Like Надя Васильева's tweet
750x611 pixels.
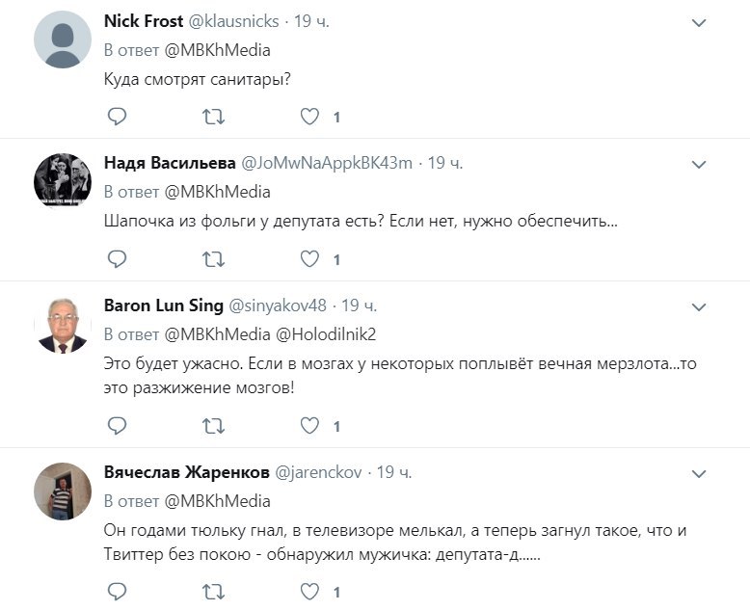click(309, 259)
